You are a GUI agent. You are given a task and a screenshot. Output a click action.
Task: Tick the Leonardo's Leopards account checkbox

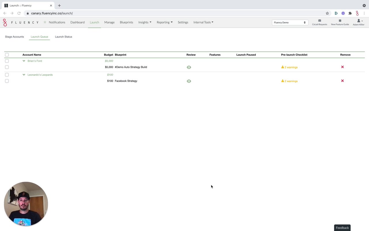7,75
